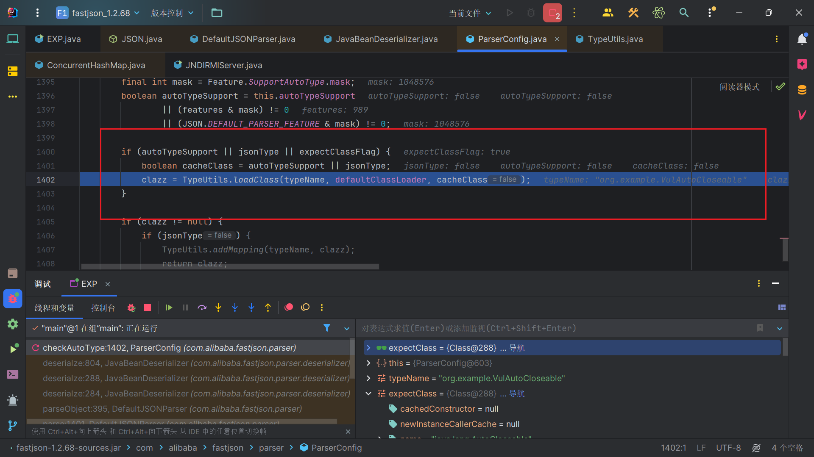Image resolution: width=814 pixels, height=457 pixels.
Task: Open the pink AI assistant tool window
Action: [x=802, y=64]
